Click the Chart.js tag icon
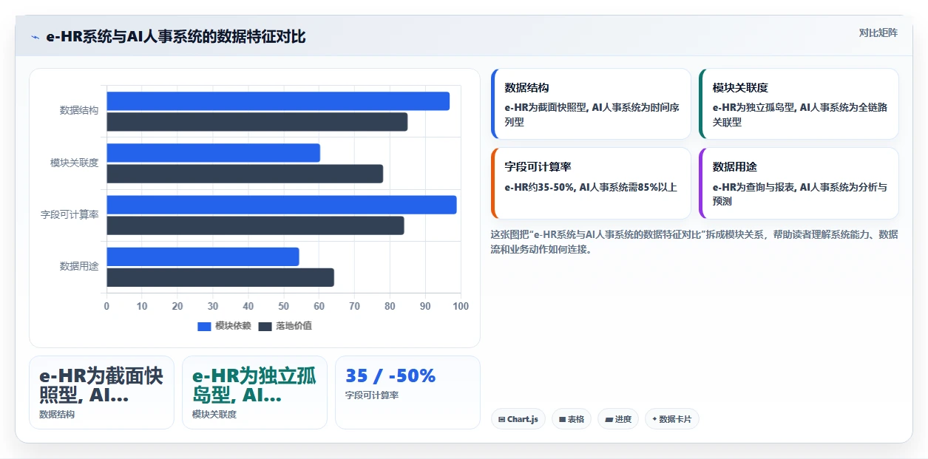 [x=502, y=419]
